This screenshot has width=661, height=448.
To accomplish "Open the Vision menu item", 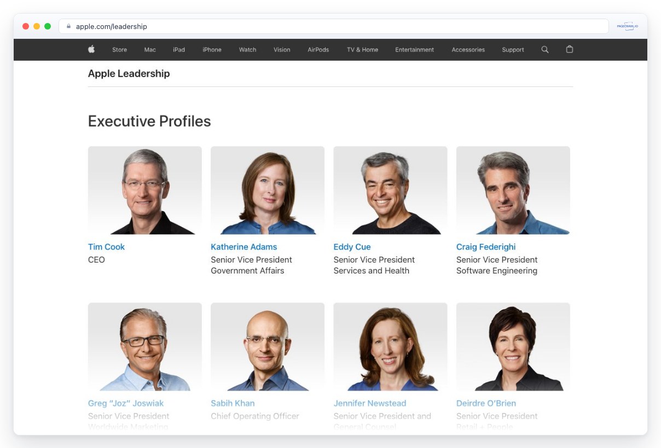I will click(x=282, y=50).
